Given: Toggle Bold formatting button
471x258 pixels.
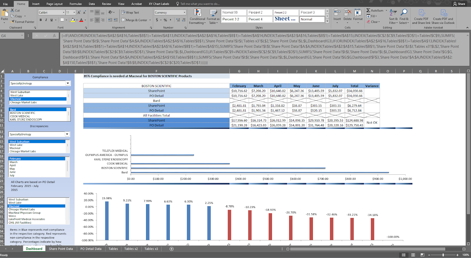Looking at the screenshot, I should pyautogui.click(x=41, y=20).
